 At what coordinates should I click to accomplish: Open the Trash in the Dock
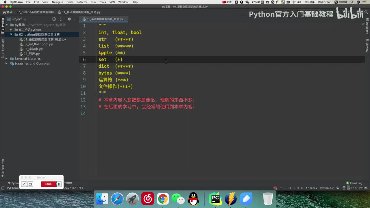click(x=268, y=199)
